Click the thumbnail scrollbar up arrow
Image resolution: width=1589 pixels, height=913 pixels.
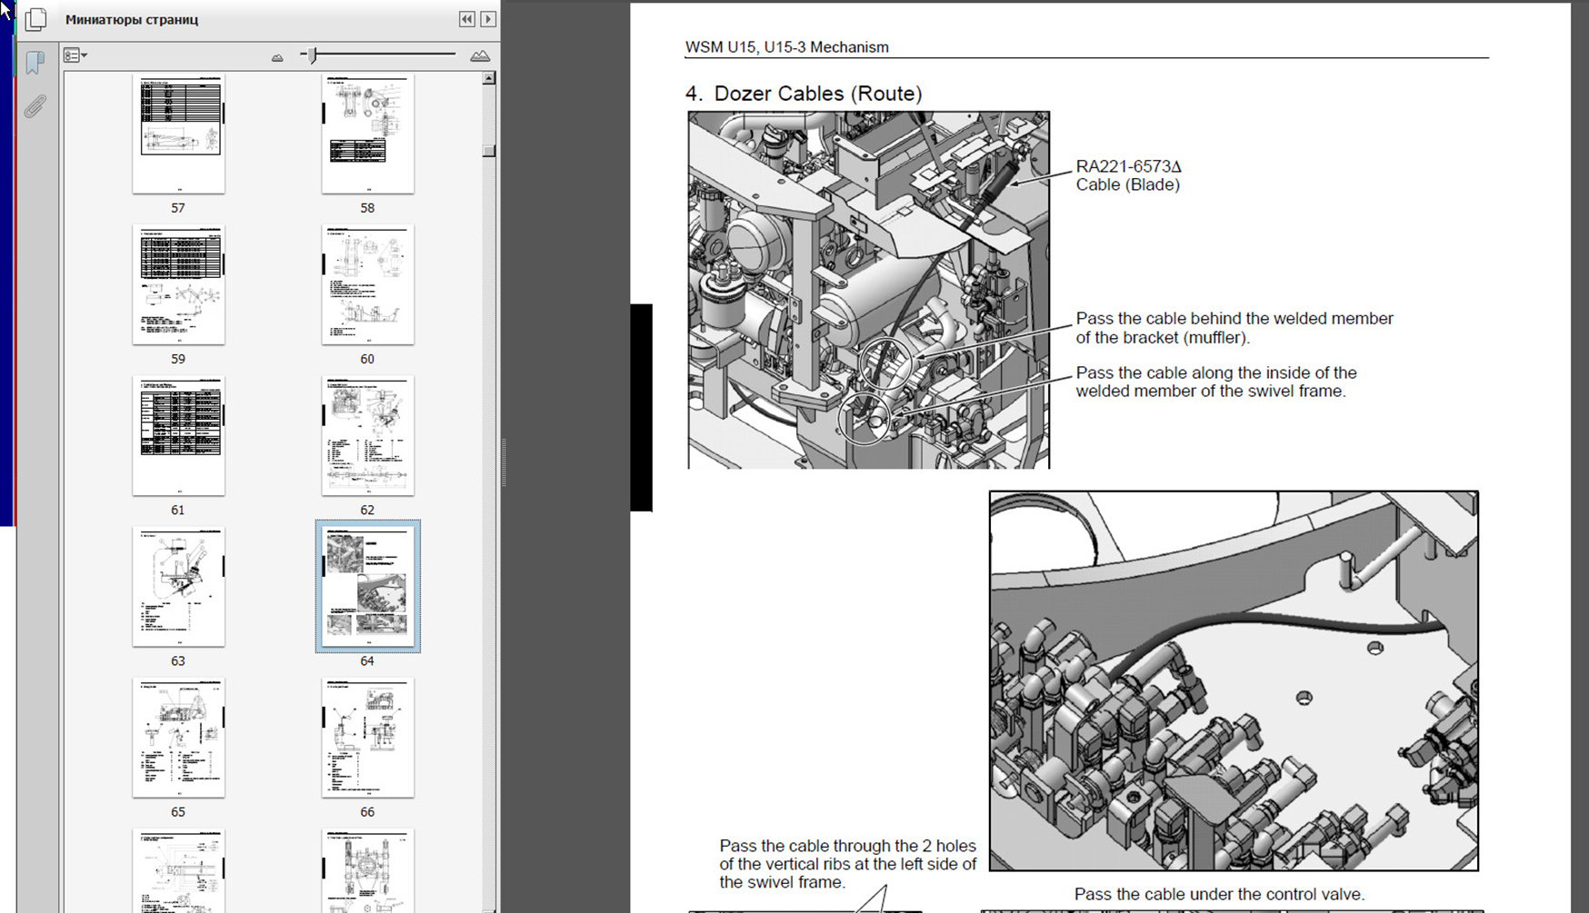489,79
